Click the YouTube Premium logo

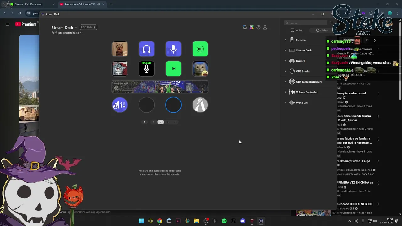(x=26, y=24)
